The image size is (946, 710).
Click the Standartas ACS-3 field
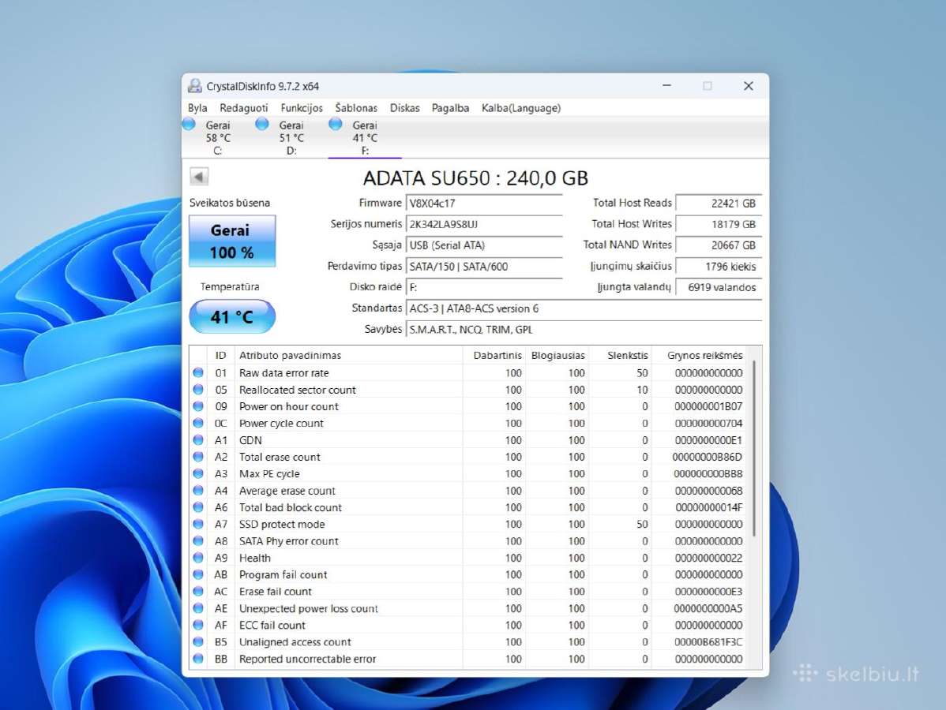click(584, 308)
